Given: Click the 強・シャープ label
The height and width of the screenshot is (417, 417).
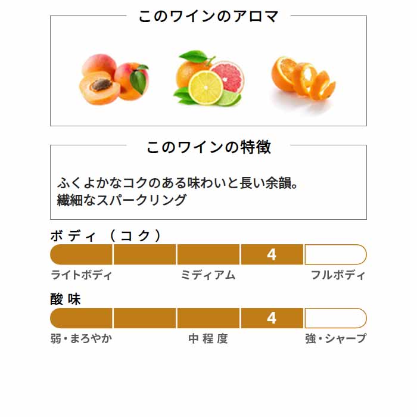Looking at the screenshot, I should pyautogui.click(x=336, y=338).
